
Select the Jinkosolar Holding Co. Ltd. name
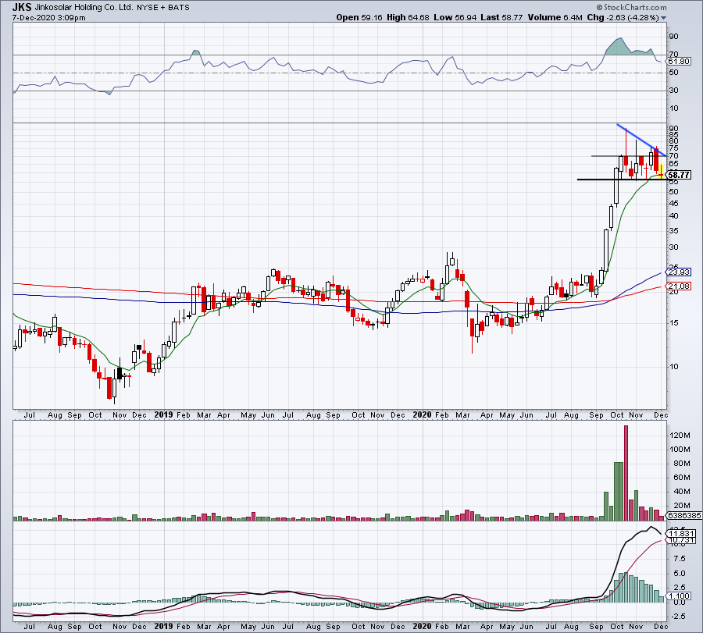tap(84, 8)
